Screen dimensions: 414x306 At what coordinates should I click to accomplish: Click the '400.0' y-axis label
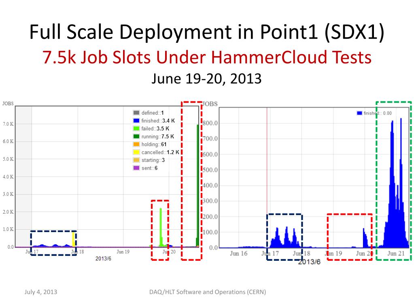click(210, 185)
